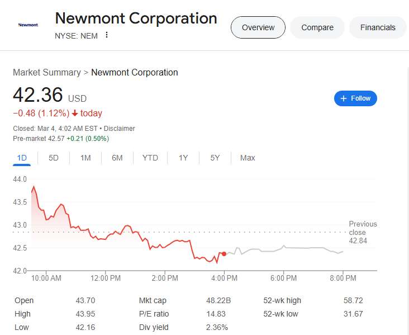This screenshot has width=409, height=335.
Task: Click the Disclaimer link
Action: 119,128
